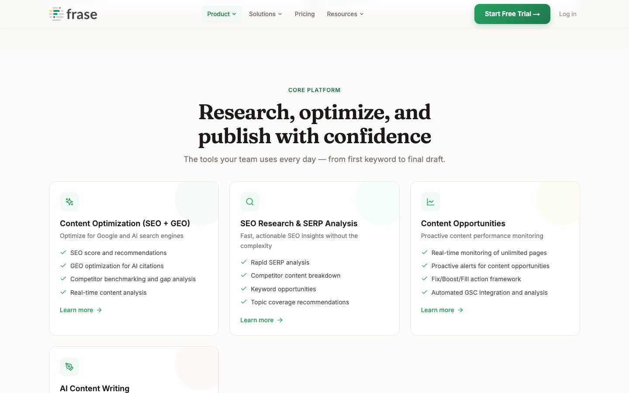Click the AI Content Writing pen icon
Screen dimensions: 629x393
click(x=69, y=367)
